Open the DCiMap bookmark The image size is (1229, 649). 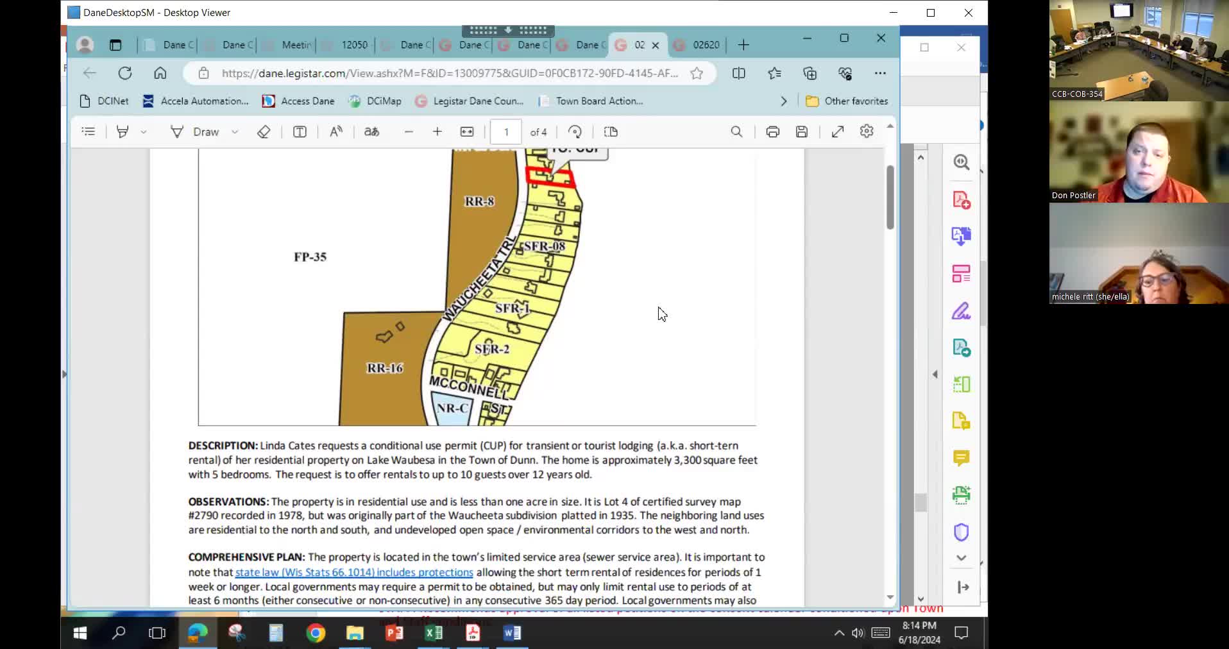click(375, 101)
